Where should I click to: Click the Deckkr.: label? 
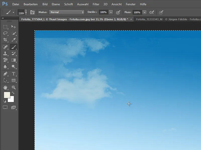pos(92,12)
